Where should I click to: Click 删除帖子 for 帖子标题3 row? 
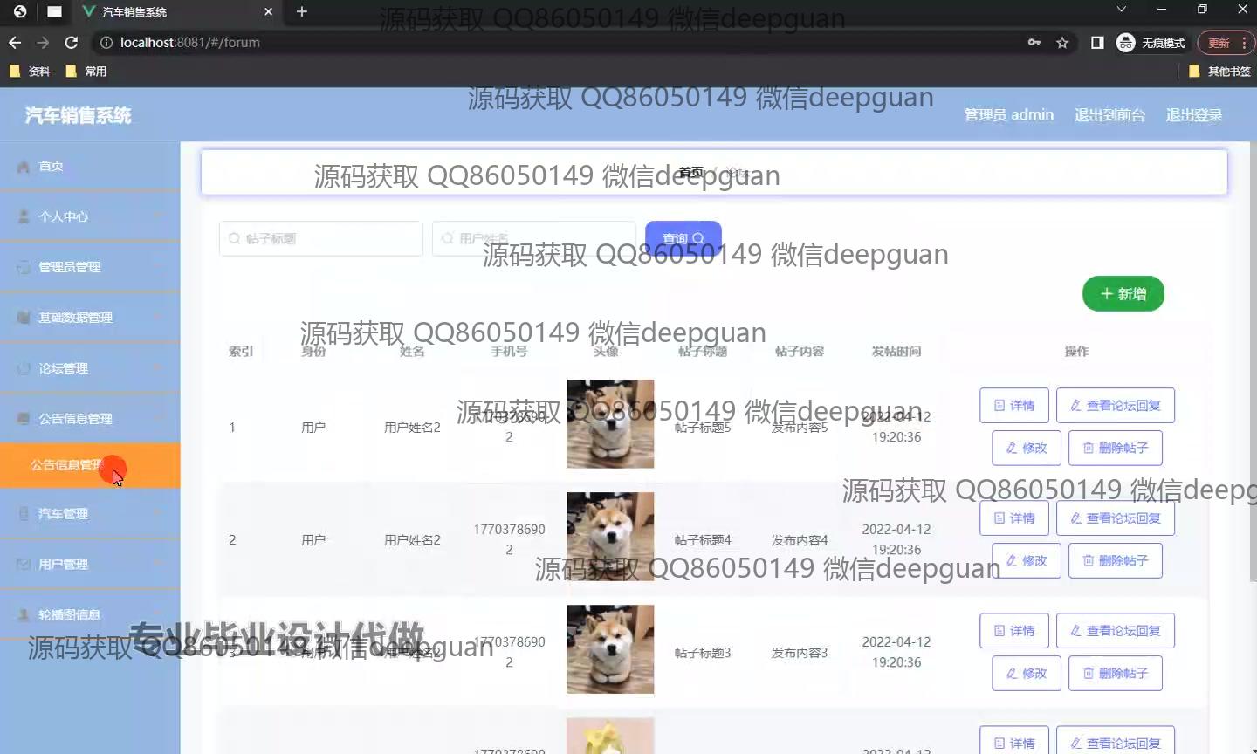click(1116, 674)
